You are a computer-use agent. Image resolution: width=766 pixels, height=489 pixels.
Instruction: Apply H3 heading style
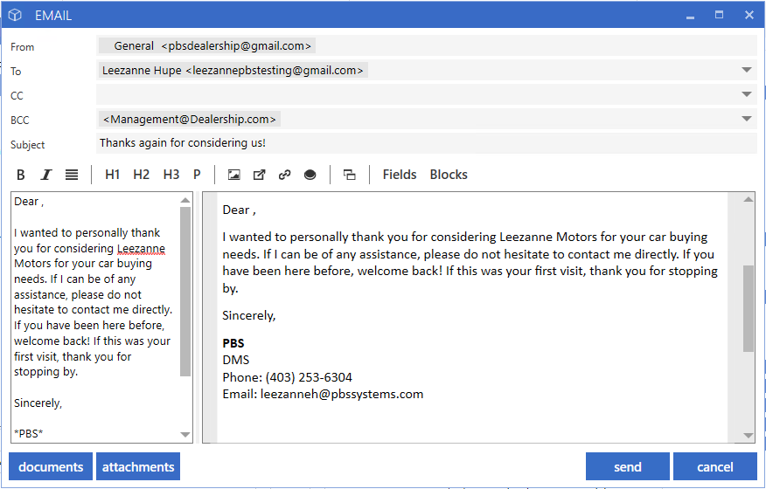pos(171,175)
